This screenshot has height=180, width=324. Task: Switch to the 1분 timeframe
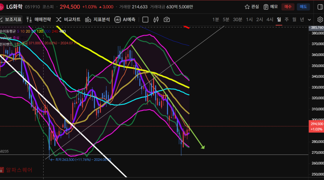pos(215,20)
